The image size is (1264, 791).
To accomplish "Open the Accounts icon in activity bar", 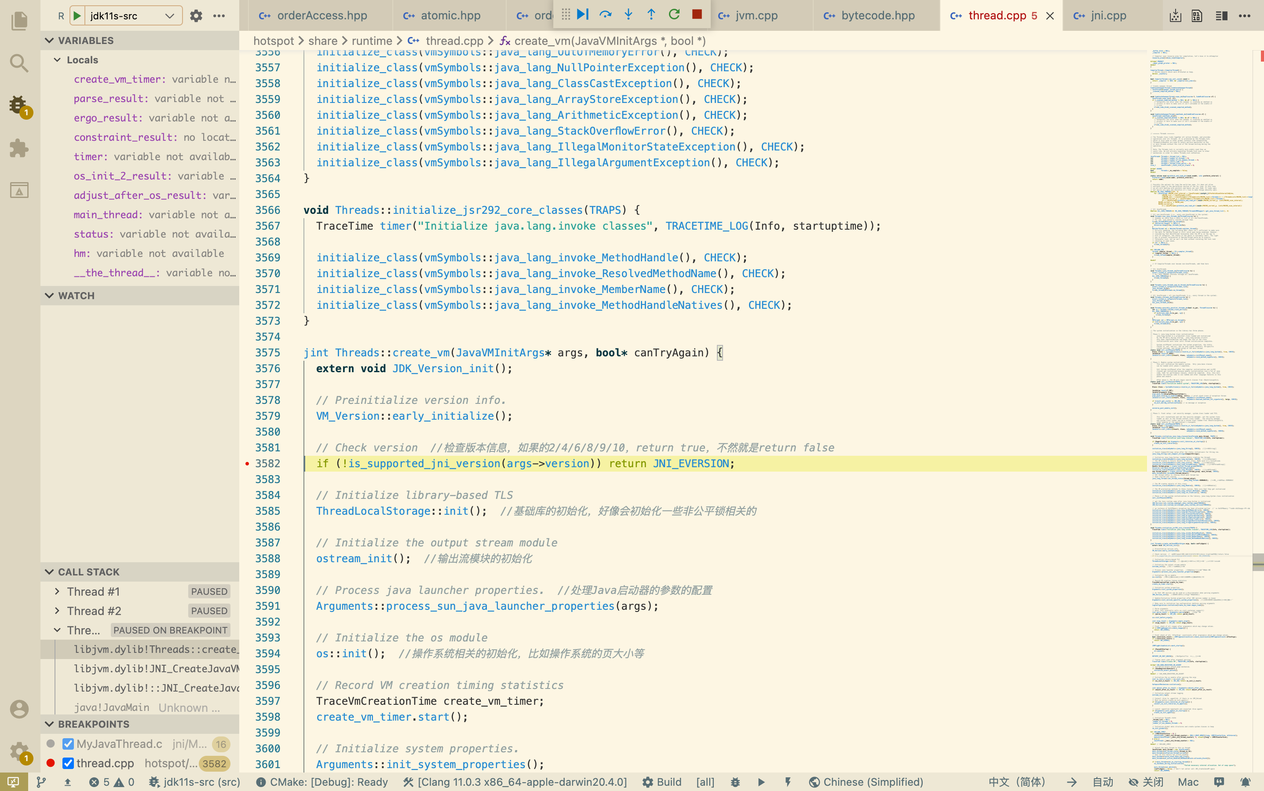I will coord(19,709).
